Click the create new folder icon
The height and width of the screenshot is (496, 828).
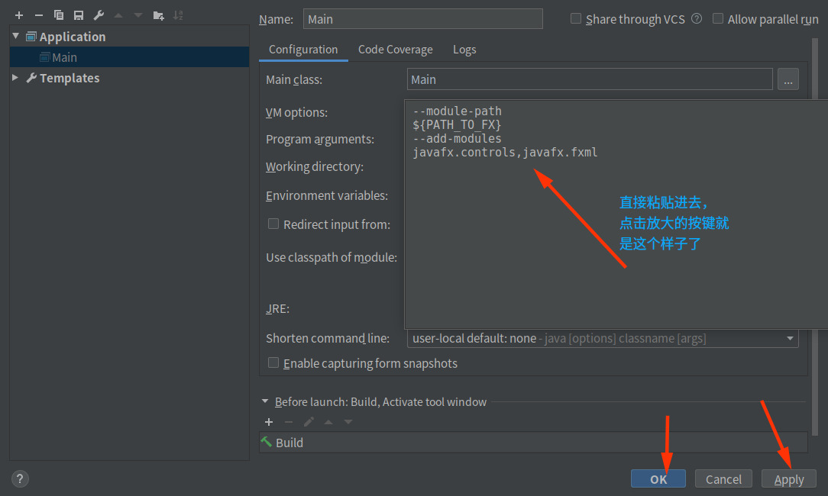pyautogui.click(x=159, y=14)
